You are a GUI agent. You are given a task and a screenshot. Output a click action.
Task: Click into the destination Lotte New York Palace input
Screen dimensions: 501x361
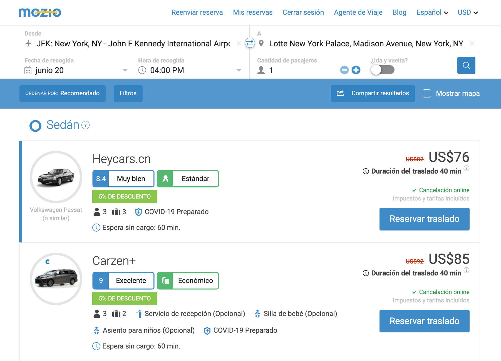pyautogui.click(x=366, y=44)
